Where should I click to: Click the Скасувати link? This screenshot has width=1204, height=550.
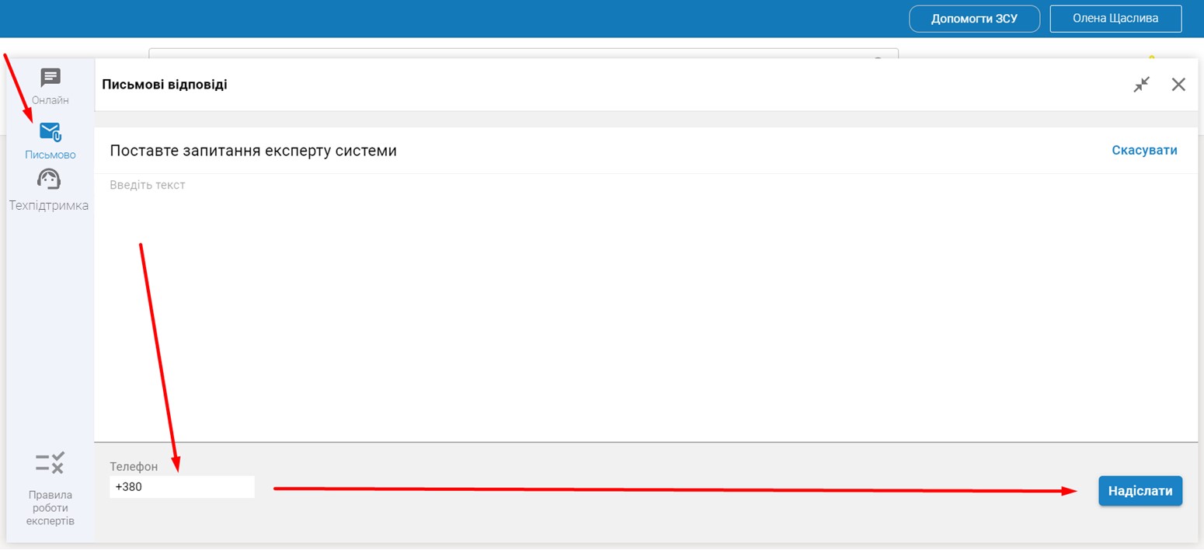(1144, 151)
